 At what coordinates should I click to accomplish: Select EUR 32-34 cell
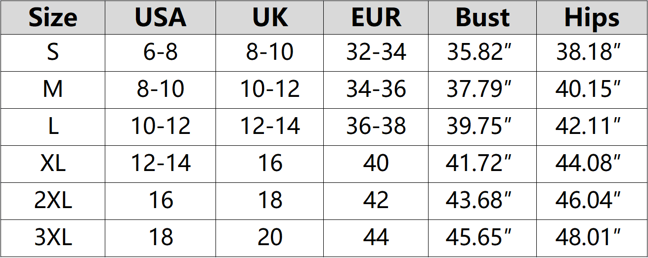click(x=376, y=52)
